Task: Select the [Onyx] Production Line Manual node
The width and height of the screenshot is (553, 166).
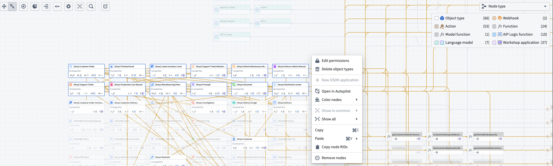Action: coord(127,89)
